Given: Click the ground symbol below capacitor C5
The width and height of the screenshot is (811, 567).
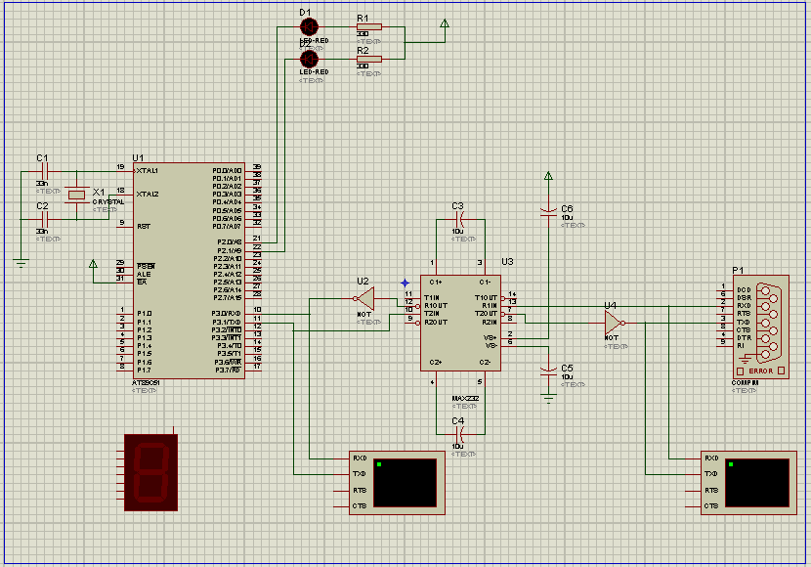Looking at the screenshot, I should point(548,395).
